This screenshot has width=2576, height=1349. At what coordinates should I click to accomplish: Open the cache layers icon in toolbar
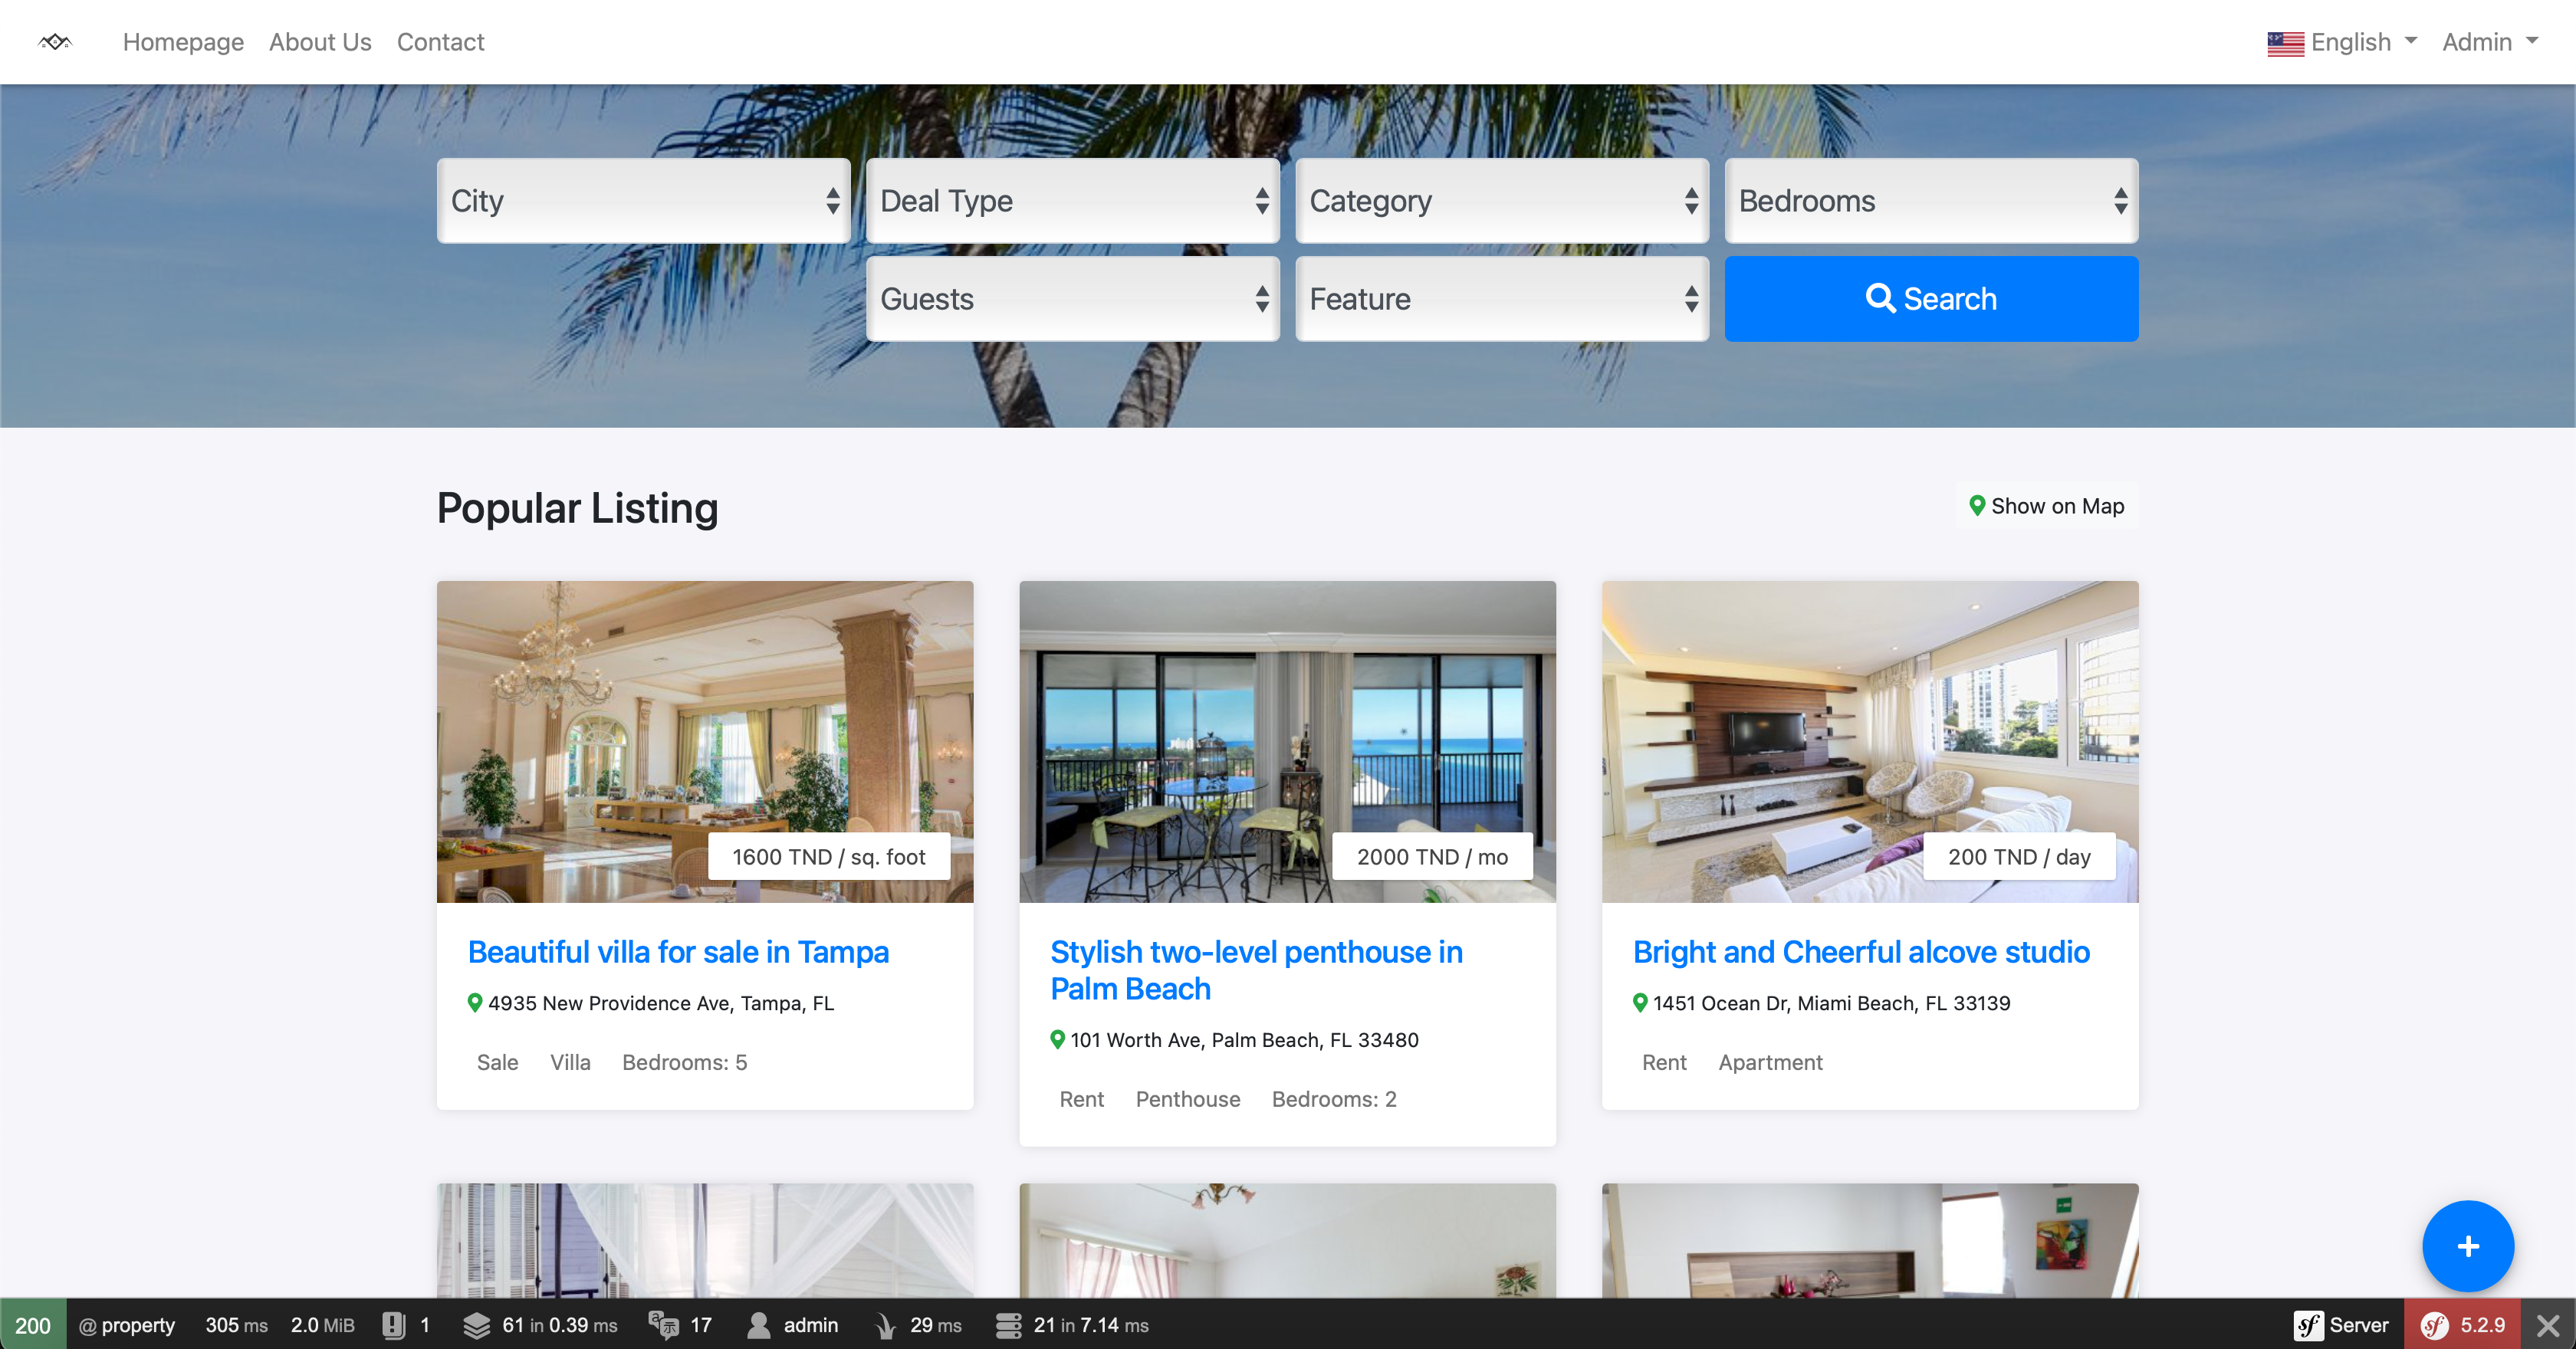[477, 1325]
